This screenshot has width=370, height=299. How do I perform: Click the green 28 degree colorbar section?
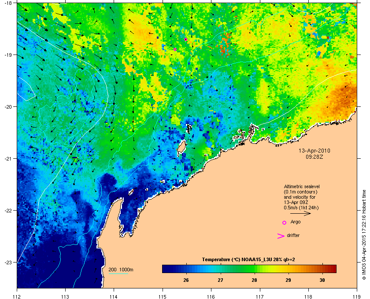(x=254, y=269)
